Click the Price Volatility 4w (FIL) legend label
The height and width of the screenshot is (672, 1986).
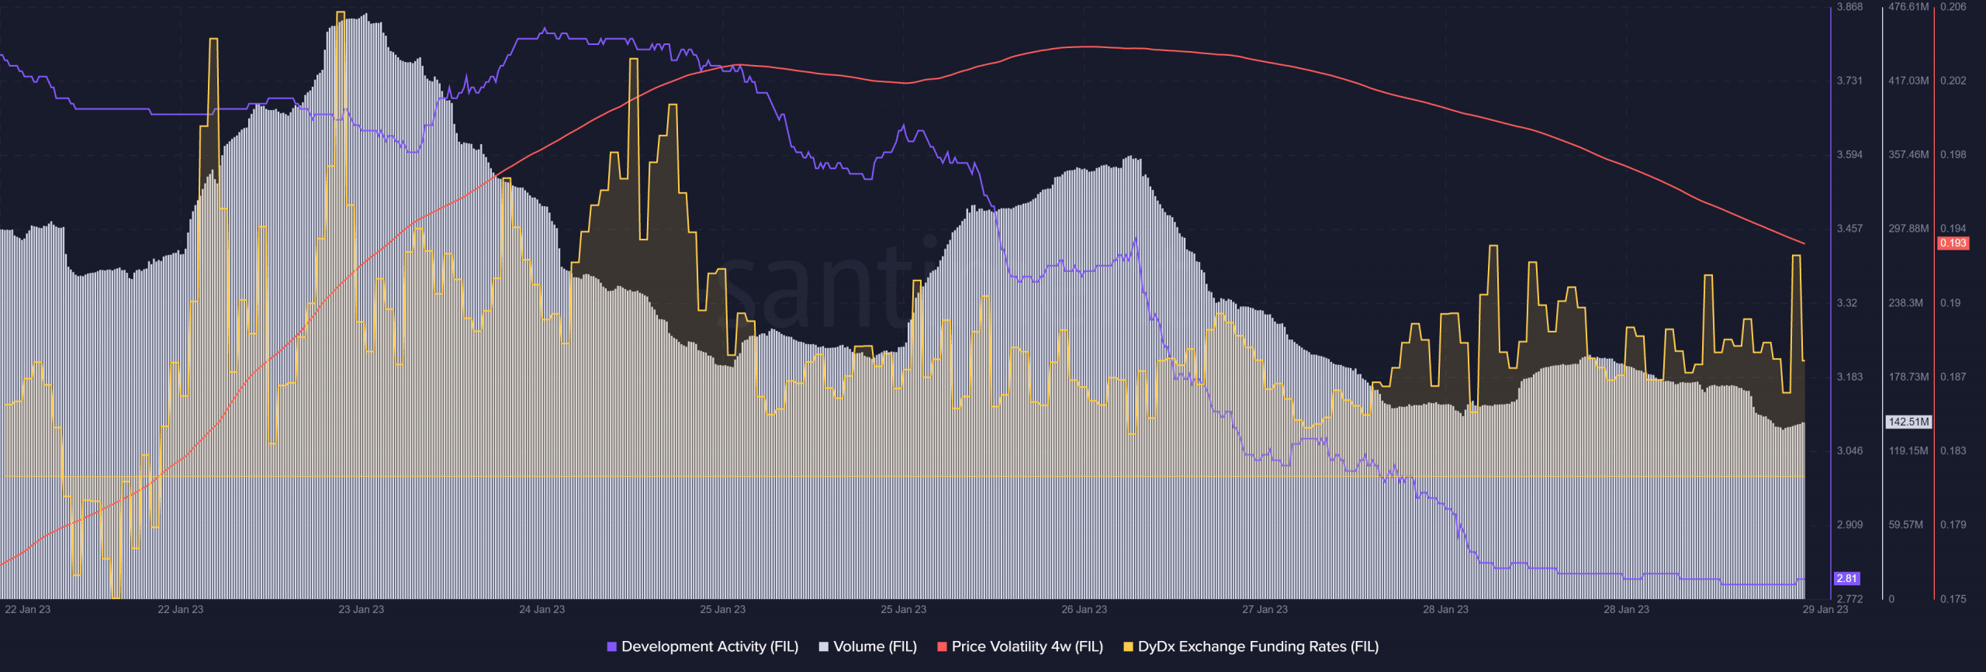tap(1027, 646)
